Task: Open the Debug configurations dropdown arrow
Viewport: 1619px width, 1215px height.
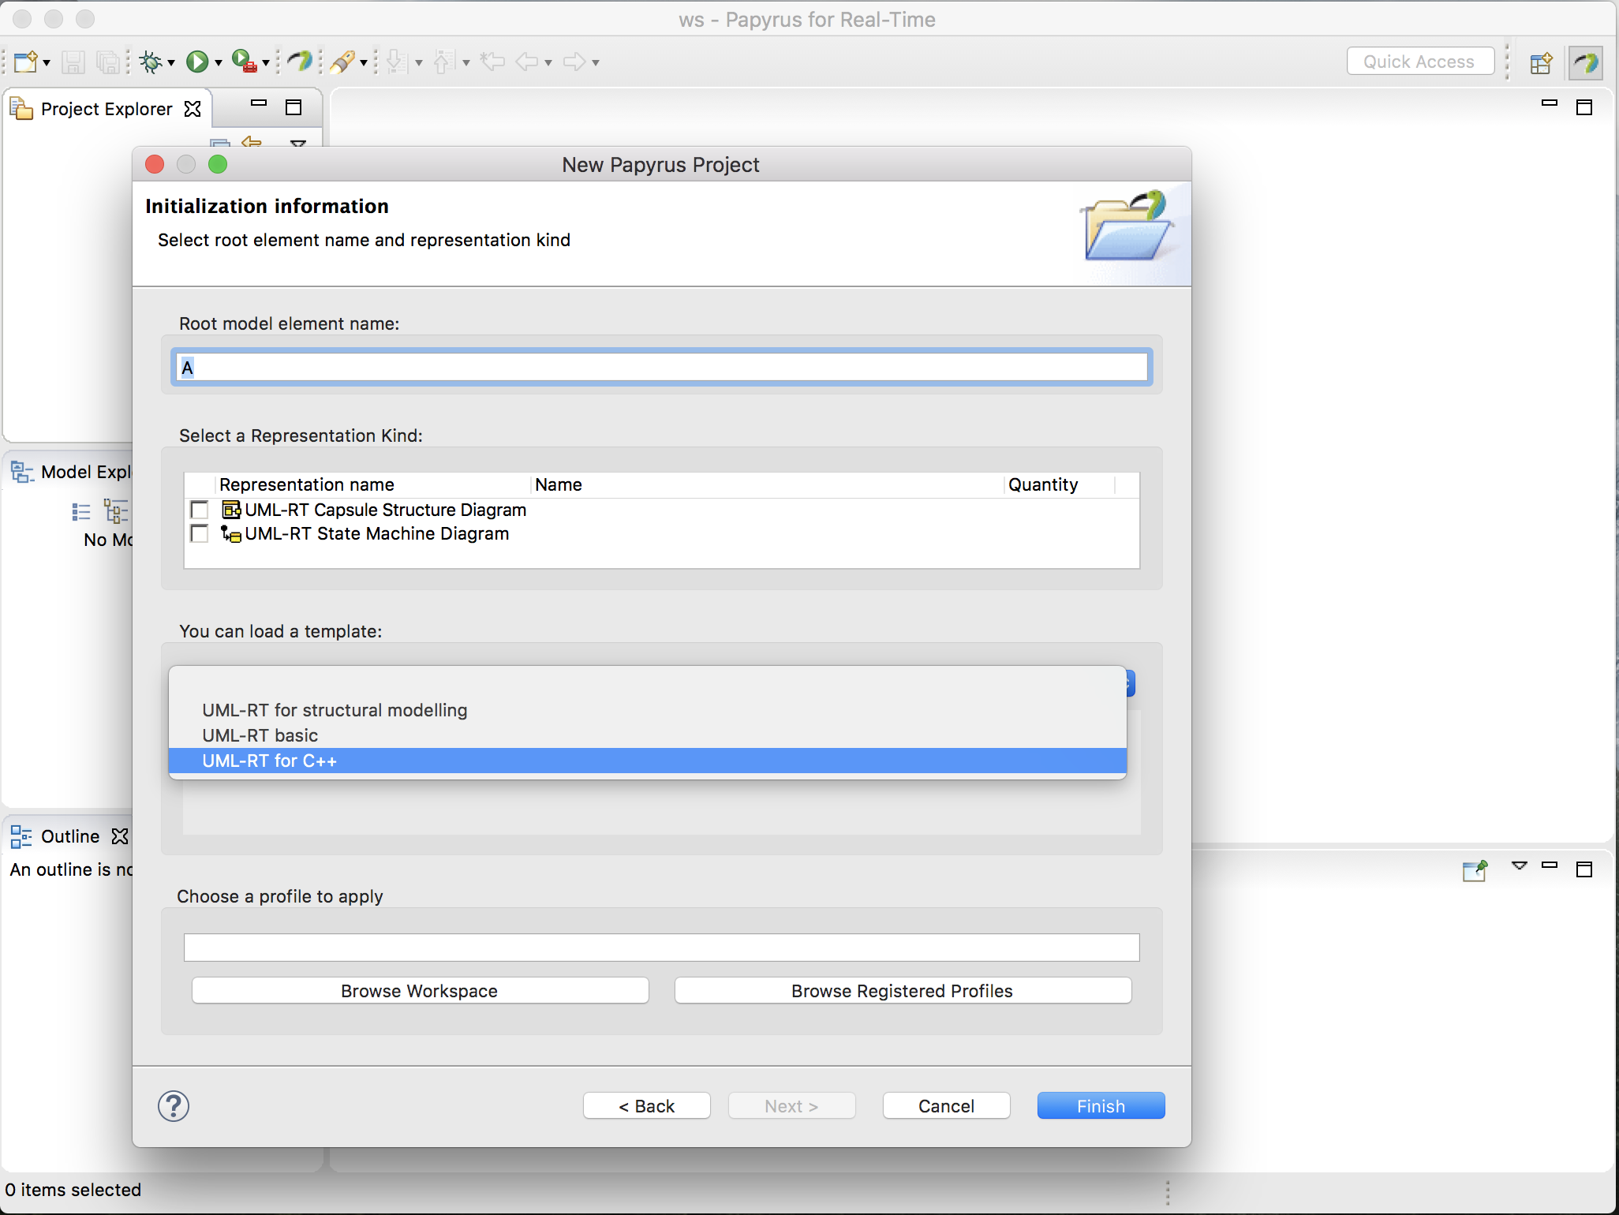Action: tap(171, 63)
